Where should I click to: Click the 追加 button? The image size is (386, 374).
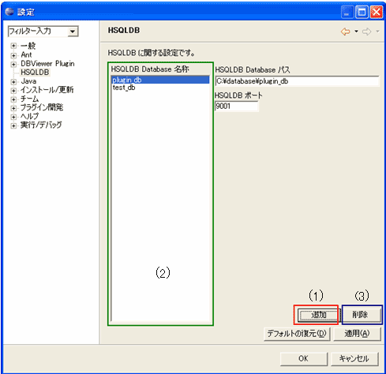[319, 315]
